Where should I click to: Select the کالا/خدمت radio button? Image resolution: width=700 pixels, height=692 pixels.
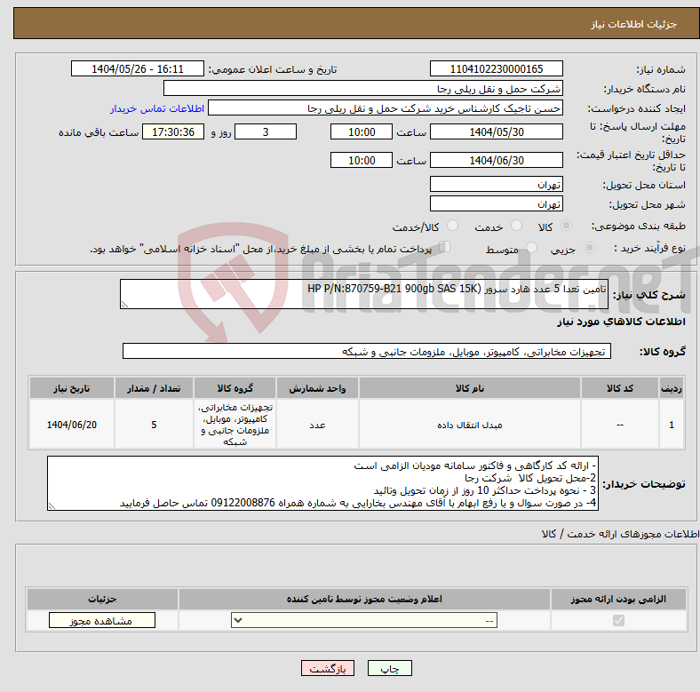[453, 226]
